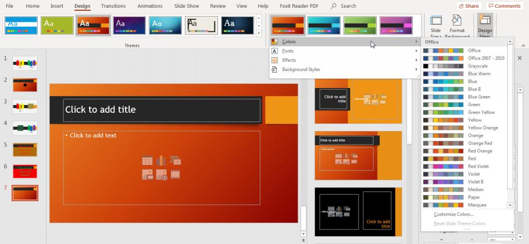This screenshot has height=244, width=529.
Task: Click the Effects menu icon
Action: [275, 60]
